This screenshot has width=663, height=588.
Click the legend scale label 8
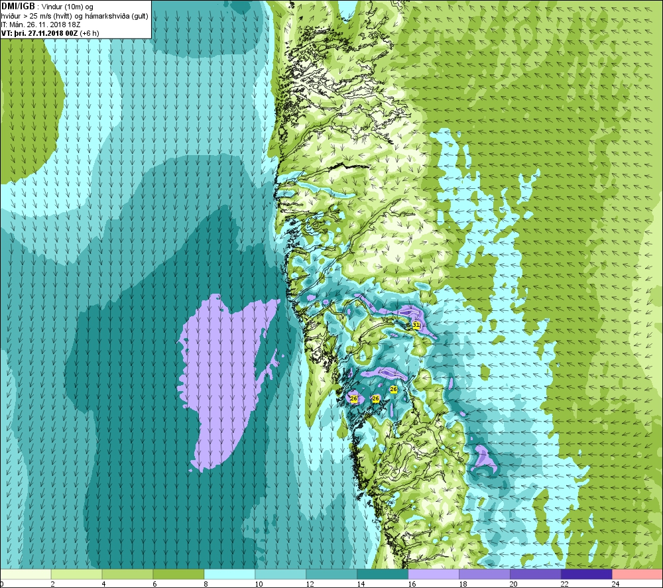coord(206,584)
